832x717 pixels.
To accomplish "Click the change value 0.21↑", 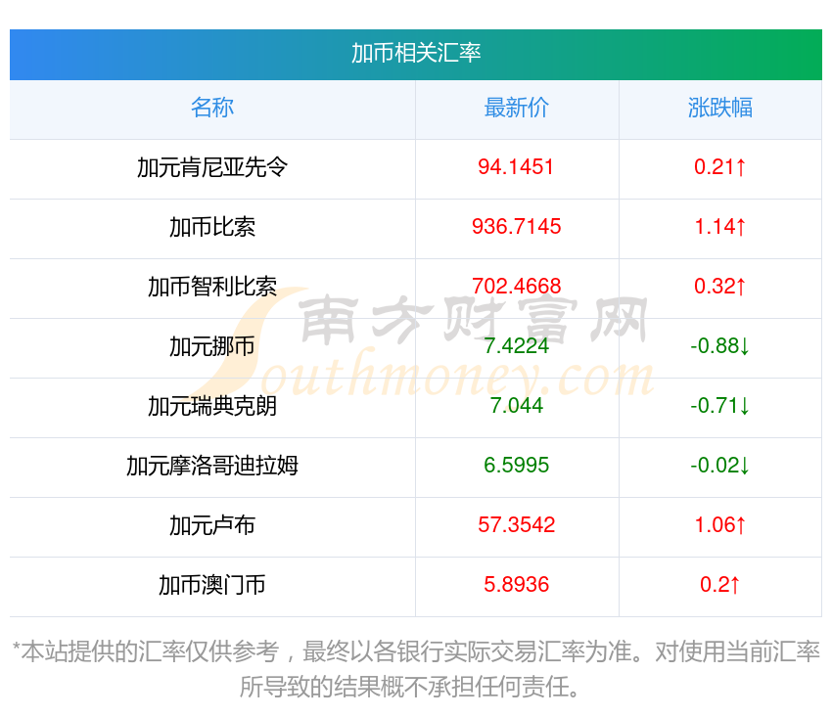I will pos(720,167).
